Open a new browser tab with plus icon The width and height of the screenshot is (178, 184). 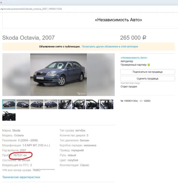pyautogui.click(x=1, y=3)
